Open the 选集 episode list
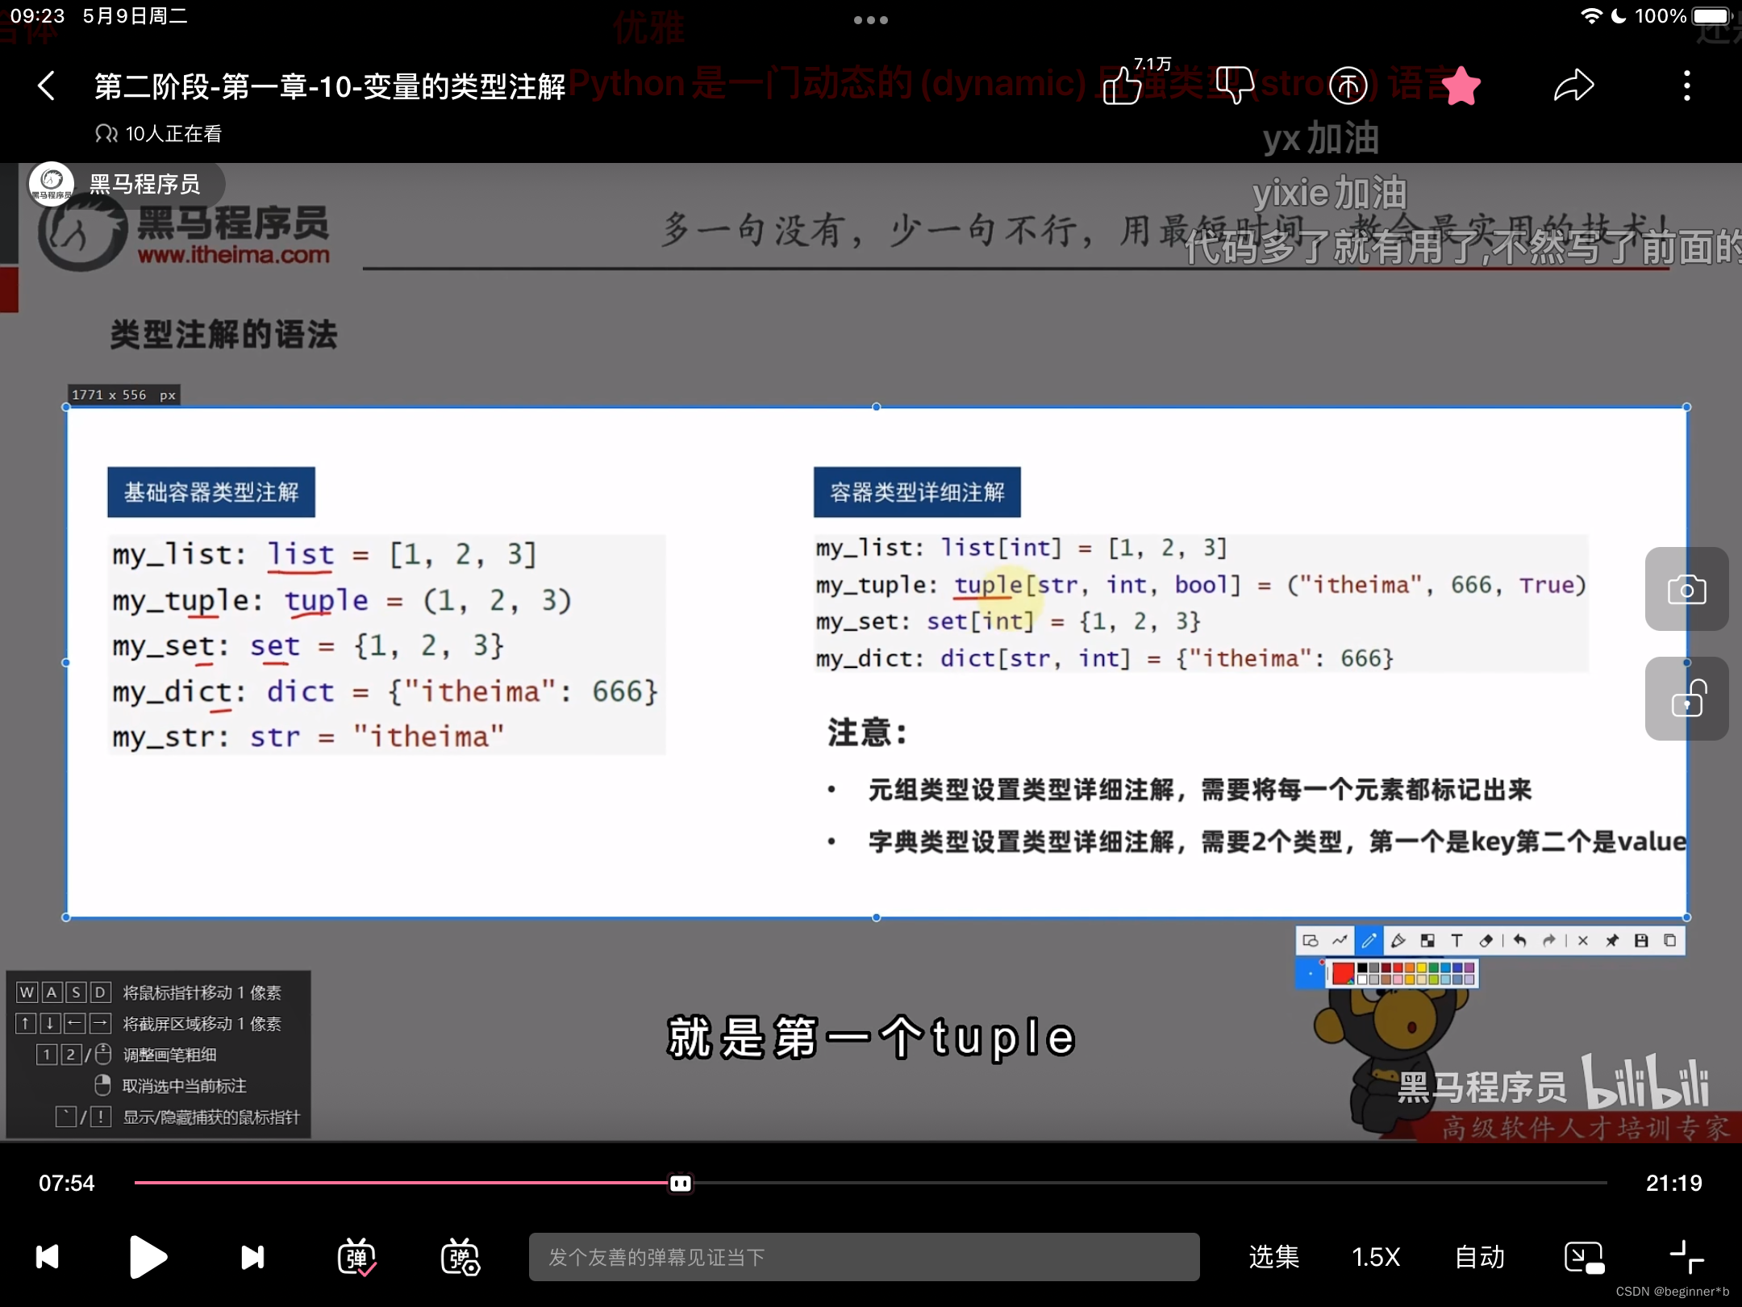Screen dimensions: 1742x1307 1273,1257
